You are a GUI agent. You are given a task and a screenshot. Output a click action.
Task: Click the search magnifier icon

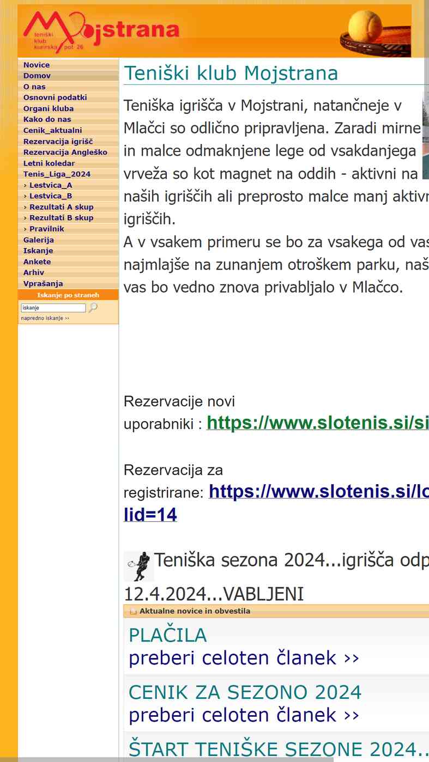[x=93, y=308]
